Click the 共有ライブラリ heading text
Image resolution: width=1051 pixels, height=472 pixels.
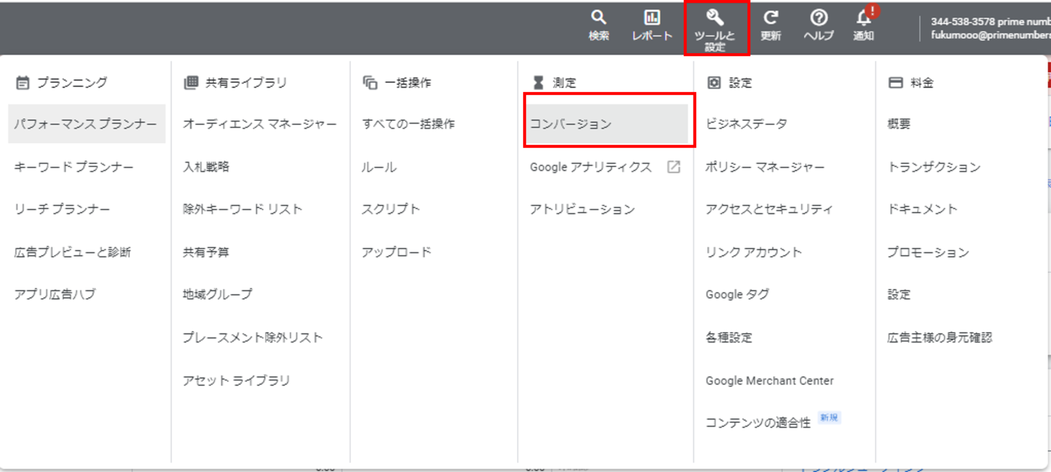(246, 83)
